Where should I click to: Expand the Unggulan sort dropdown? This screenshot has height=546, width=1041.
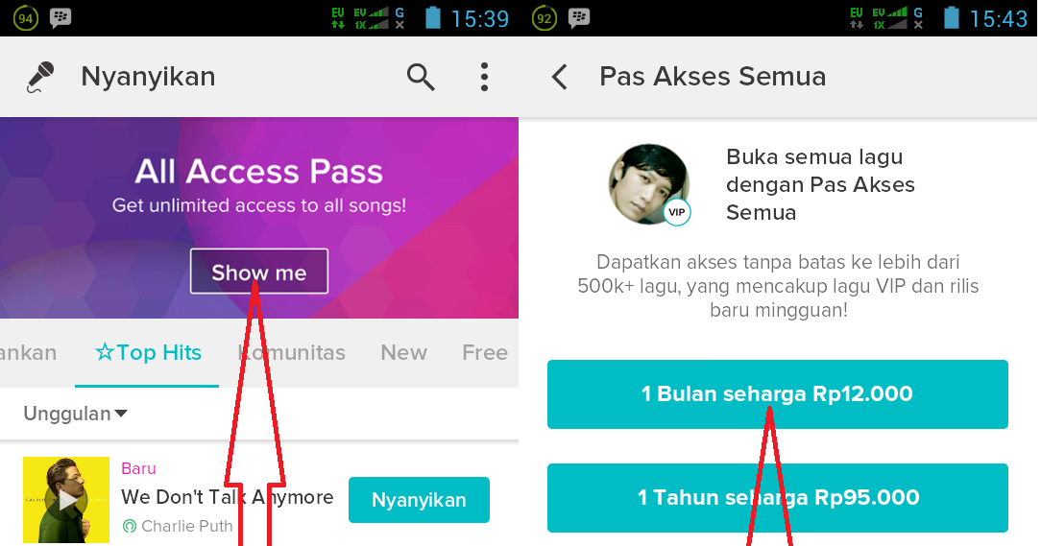pos(75,414)
